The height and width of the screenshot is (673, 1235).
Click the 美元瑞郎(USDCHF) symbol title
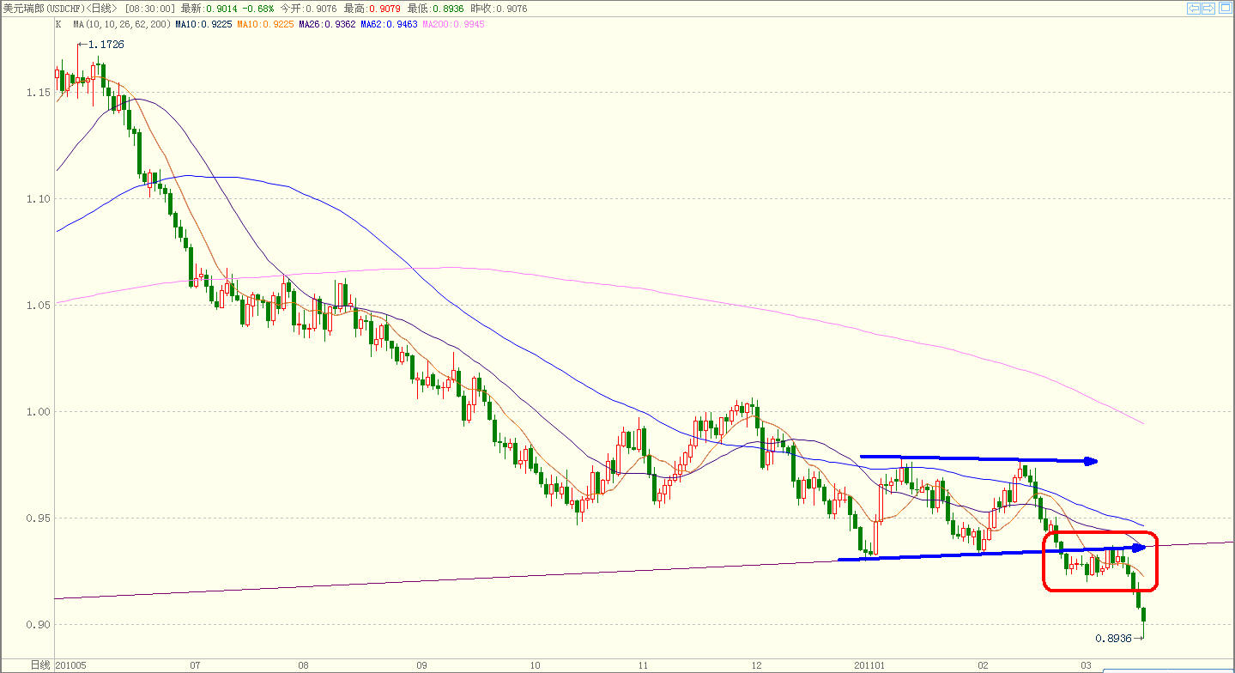[x=43, y=9]
